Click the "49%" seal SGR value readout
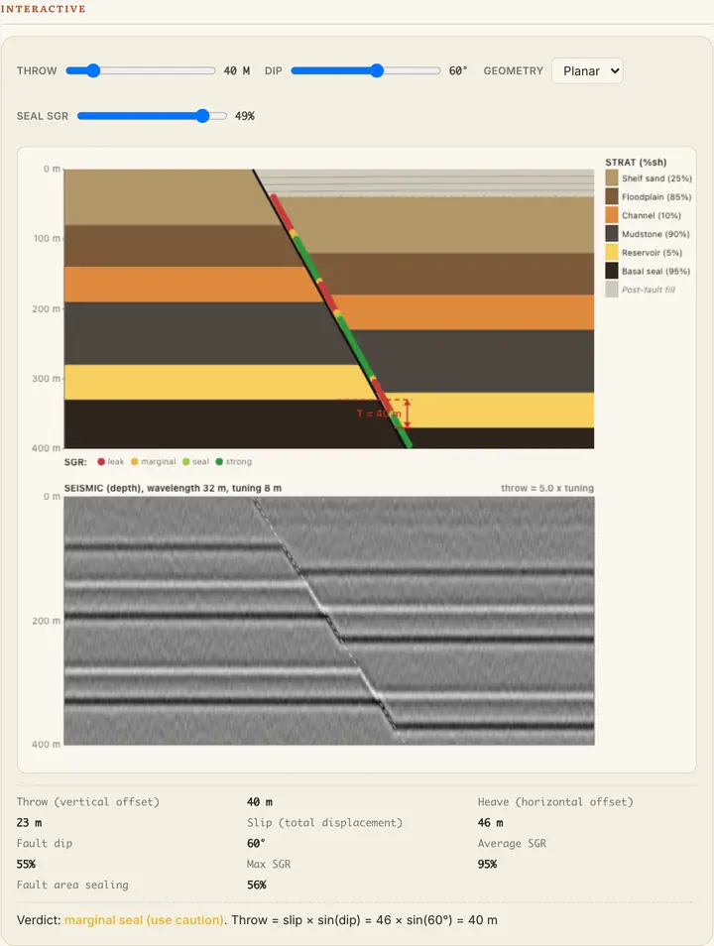 [244, 116]
